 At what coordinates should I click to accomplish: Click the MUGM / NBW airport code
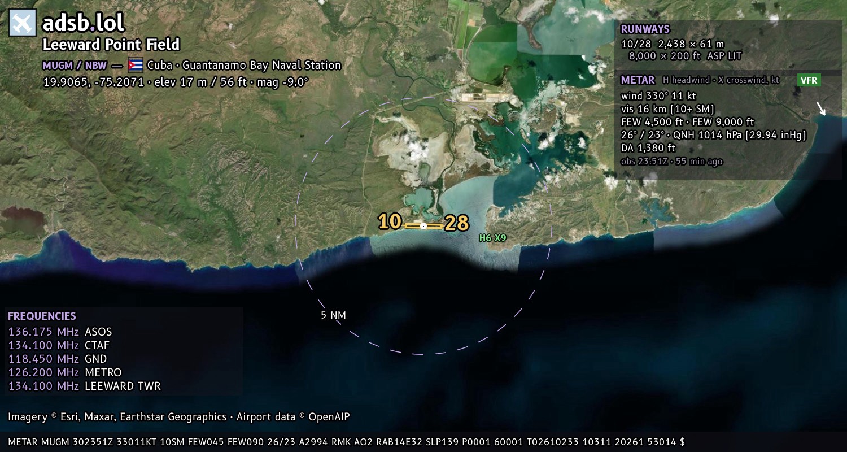pos(76,65)
